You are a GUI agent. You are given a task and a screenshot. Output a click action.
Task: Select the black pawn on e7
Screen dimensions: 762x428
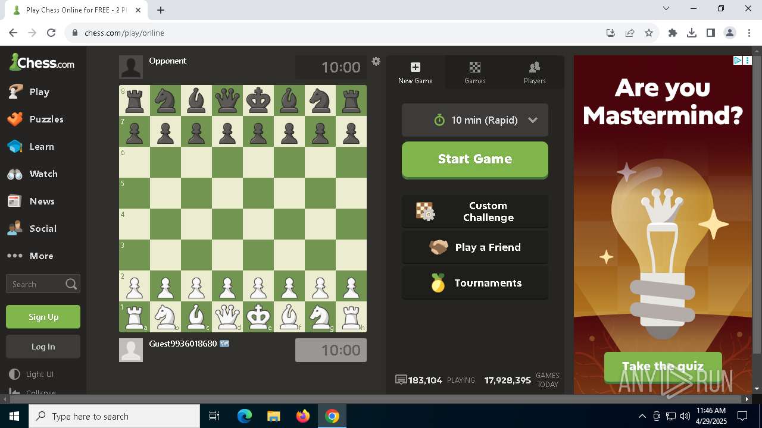tap(258, 131)
